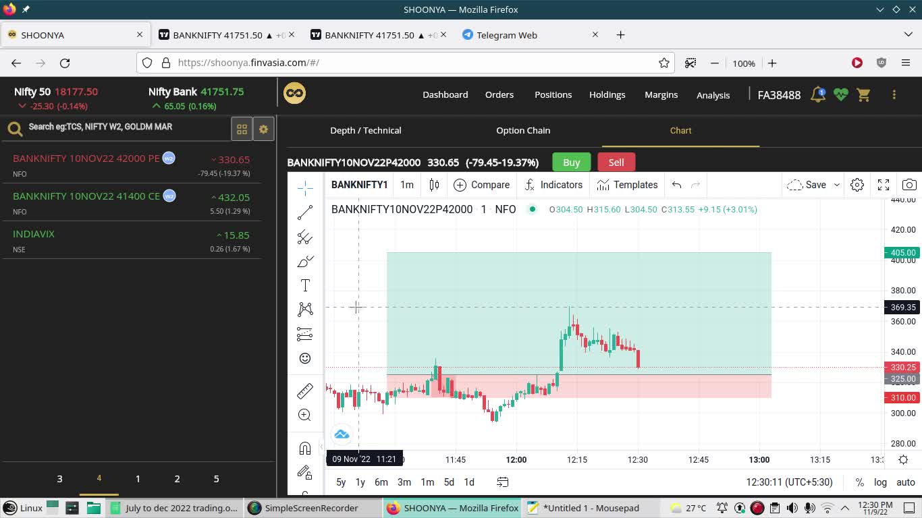Click the green Buy button
The image size is (922, 518).
(572, 162)
